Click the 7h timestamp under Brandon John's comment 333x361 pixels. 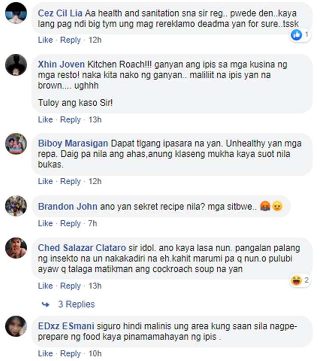pos(93,223)
